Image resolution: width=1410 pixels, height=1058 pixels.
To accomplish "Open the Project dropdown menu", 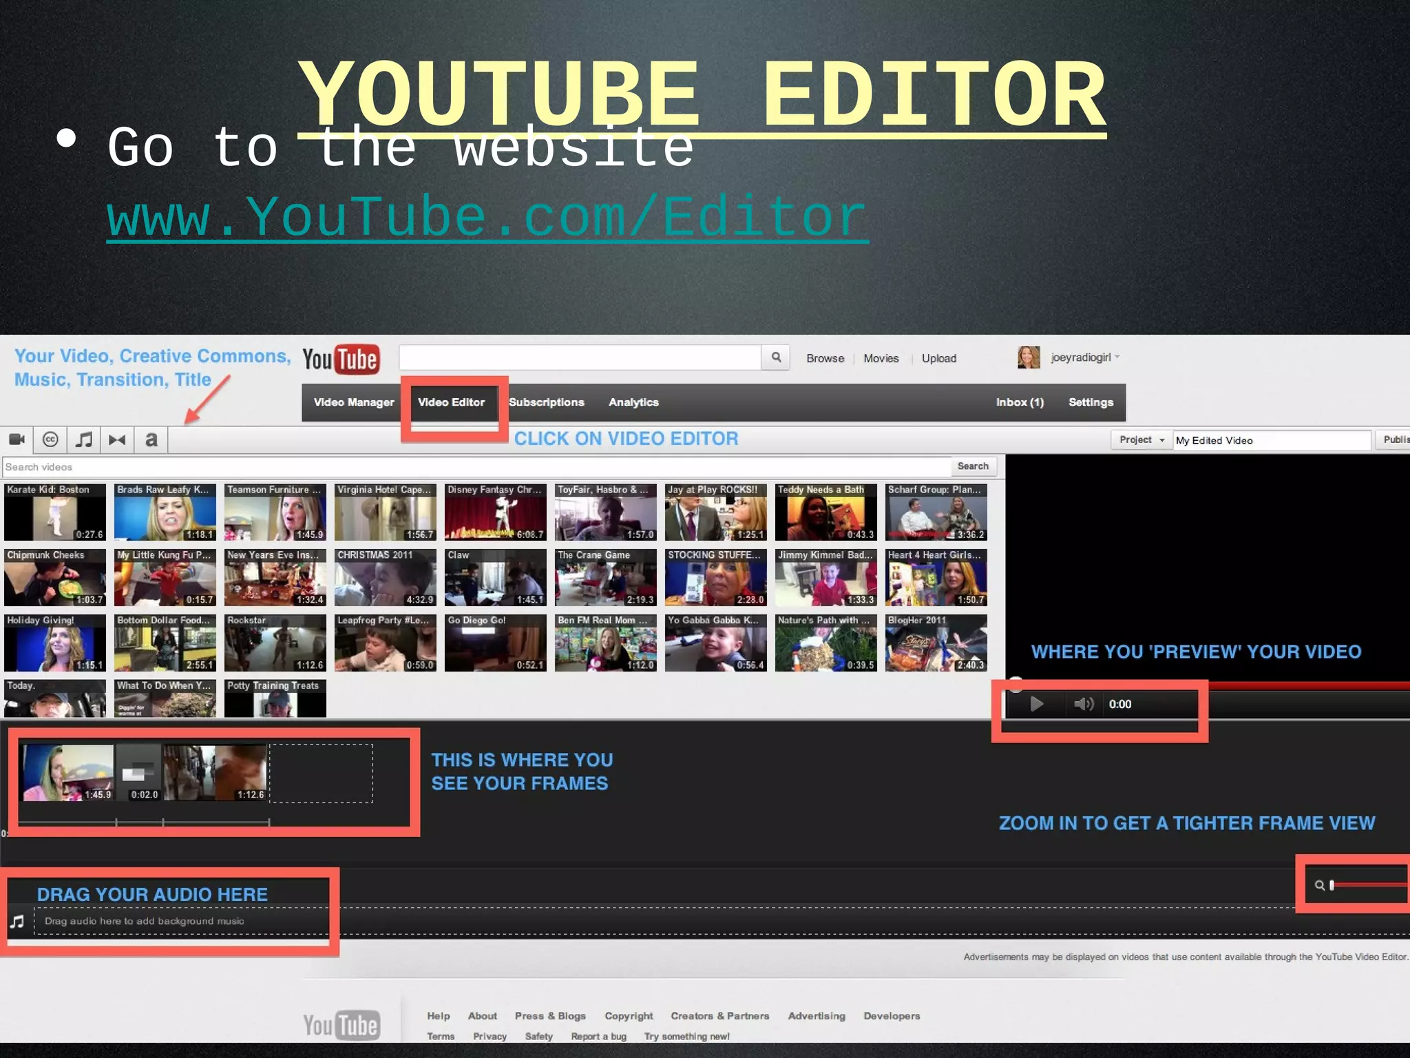I will (1141, 439).
